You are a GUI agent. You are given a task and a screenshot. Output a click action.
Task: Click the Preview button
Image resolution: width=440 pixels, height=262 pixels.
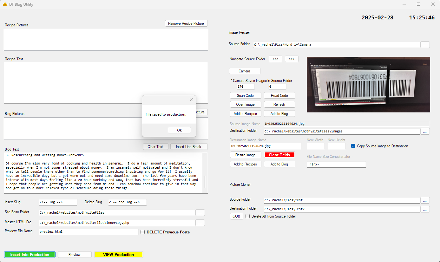click(x=75, y=255)
